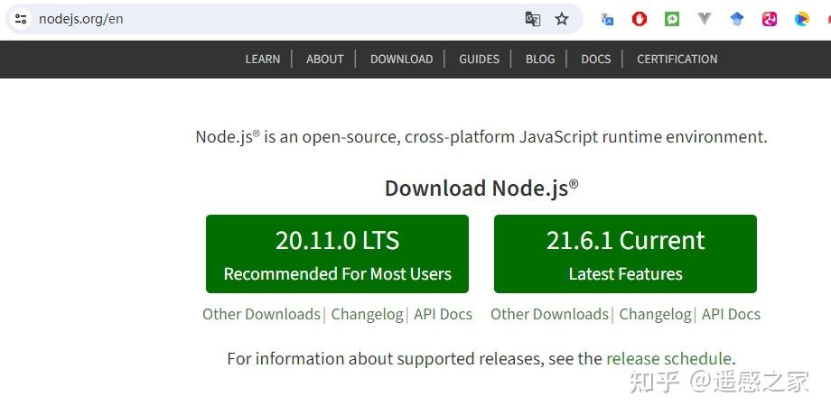Open the blue graduation cap extension icon

[737, 19]
